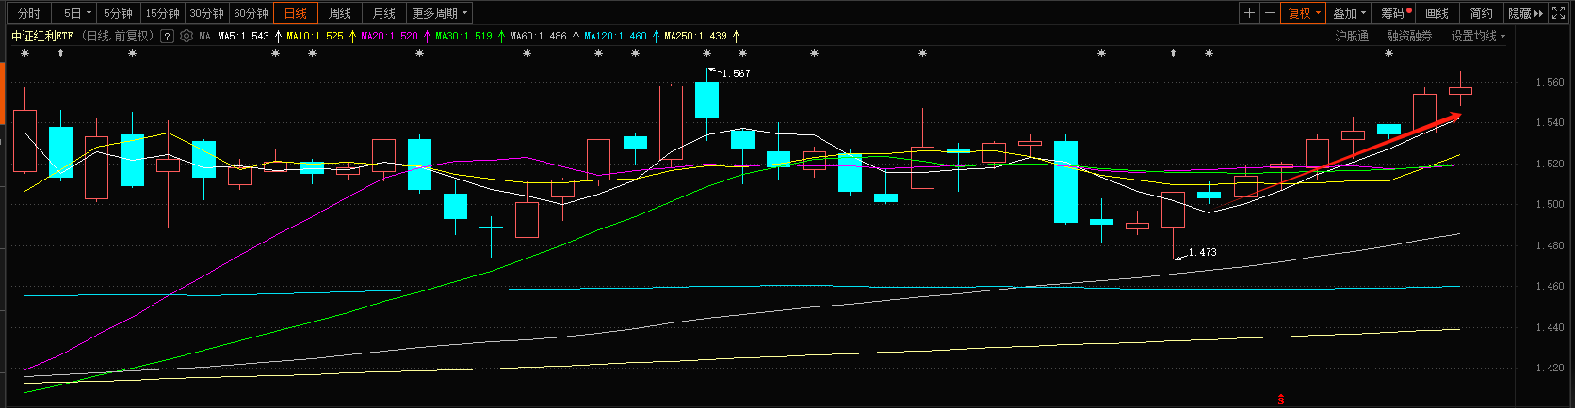The height and width of the screenshot is (408, 1575).
Task: Click the zoom out minus icon
Action: click(1270, 13)
